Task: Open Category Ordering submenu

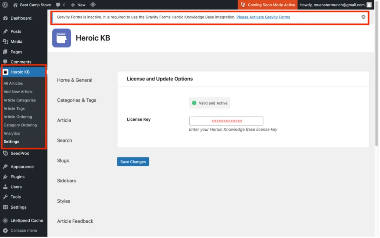Action: (x=20, y=125)
